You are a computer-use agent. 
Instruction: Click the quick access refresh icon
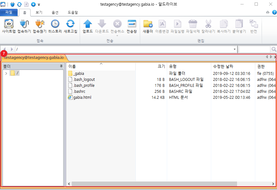19,4
